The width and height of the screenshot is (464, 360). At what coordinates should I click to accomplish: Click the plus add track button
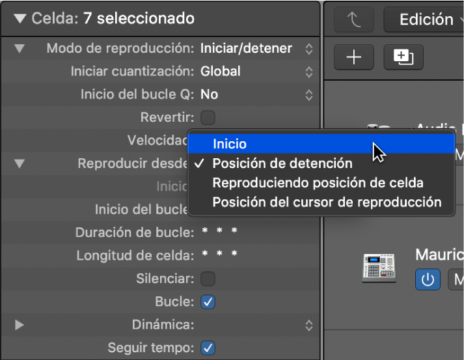pyautogui.click(x=354, y=57)
